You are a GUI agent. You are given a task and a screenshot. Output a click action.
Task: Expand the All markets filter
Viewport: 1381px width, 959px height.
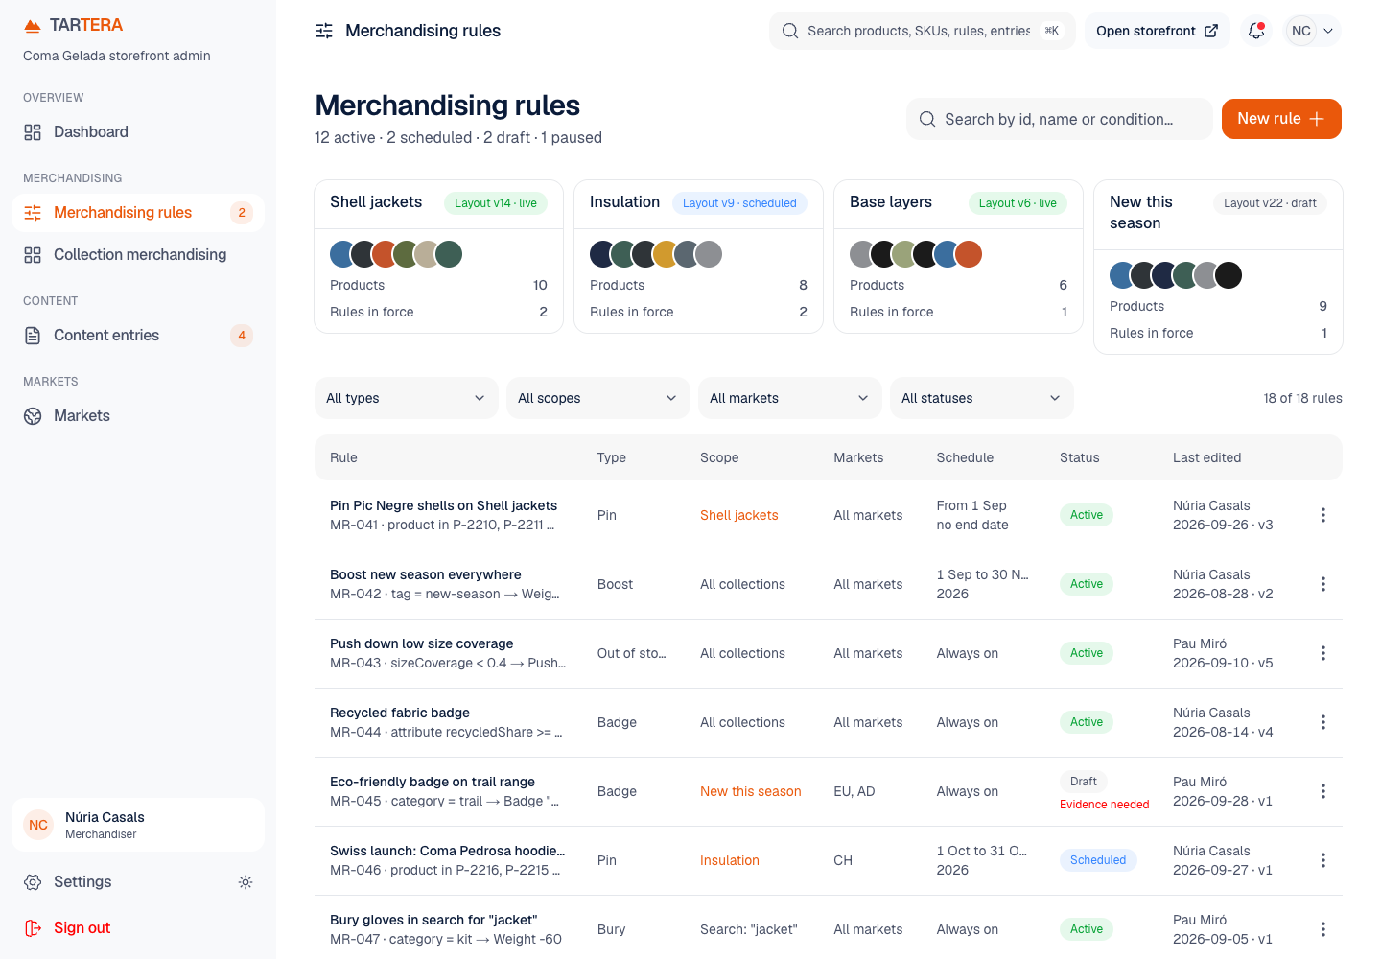pos(790,398)
